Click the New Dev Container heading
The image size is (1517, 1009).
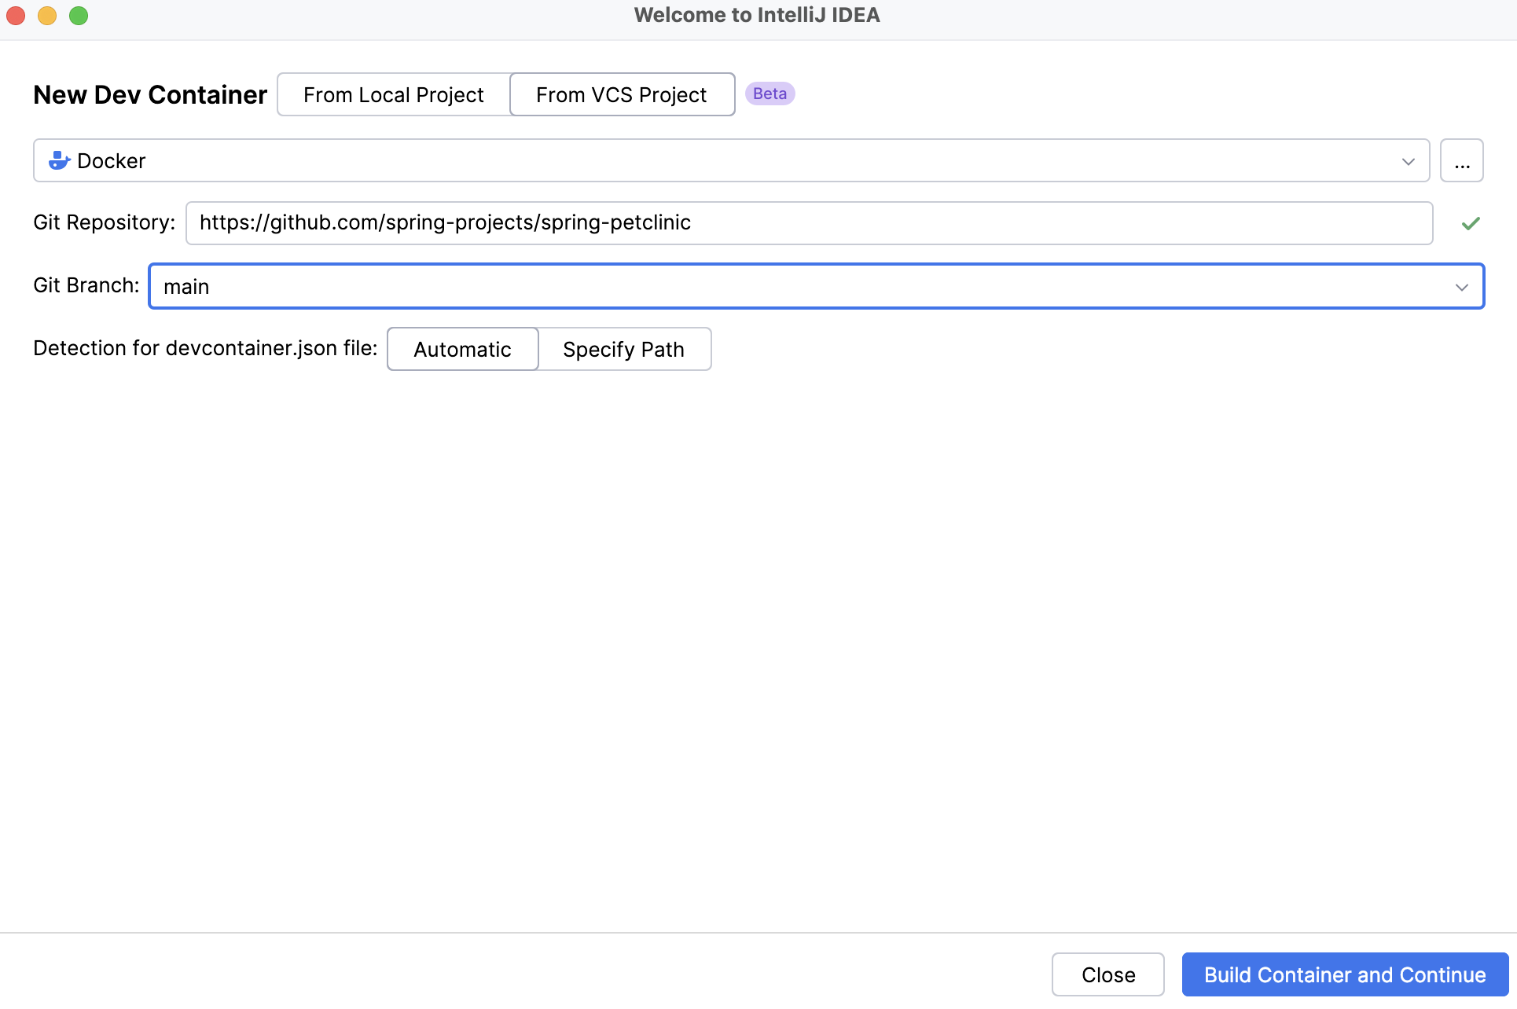[150, 94]
